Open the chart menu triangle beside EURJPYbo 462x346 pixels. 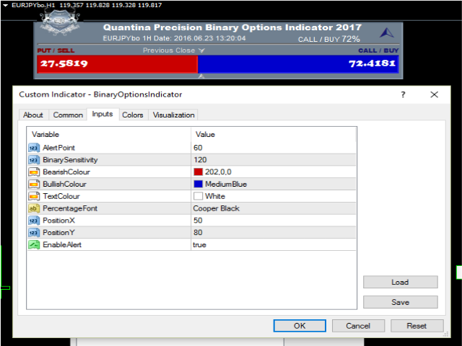click(5, 5)
